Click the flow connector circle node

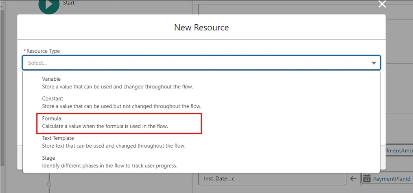[49, 184]
